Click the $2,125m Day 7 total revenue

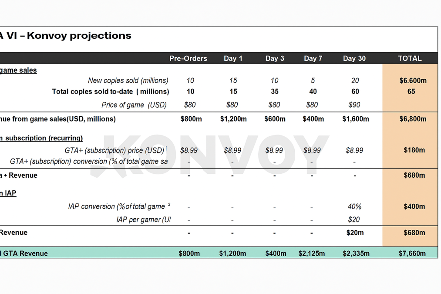click(311, 253)
